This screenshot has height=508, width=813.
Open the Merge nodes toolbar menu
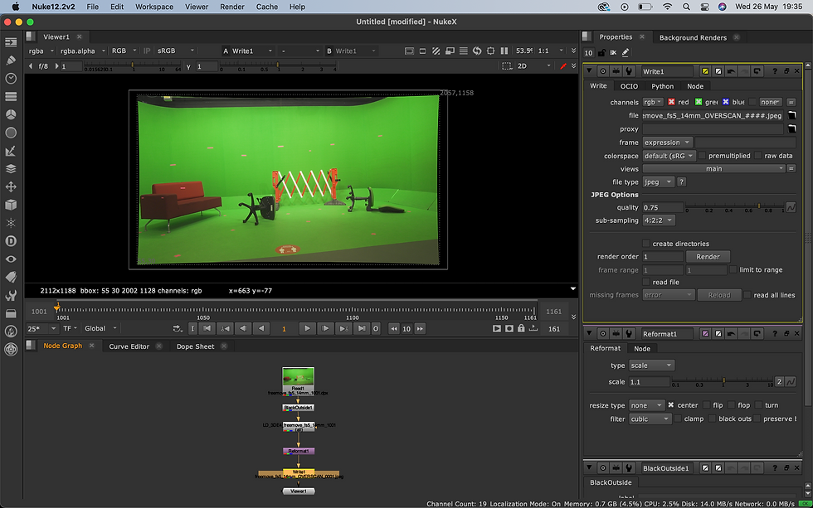(x=11, y=169)
